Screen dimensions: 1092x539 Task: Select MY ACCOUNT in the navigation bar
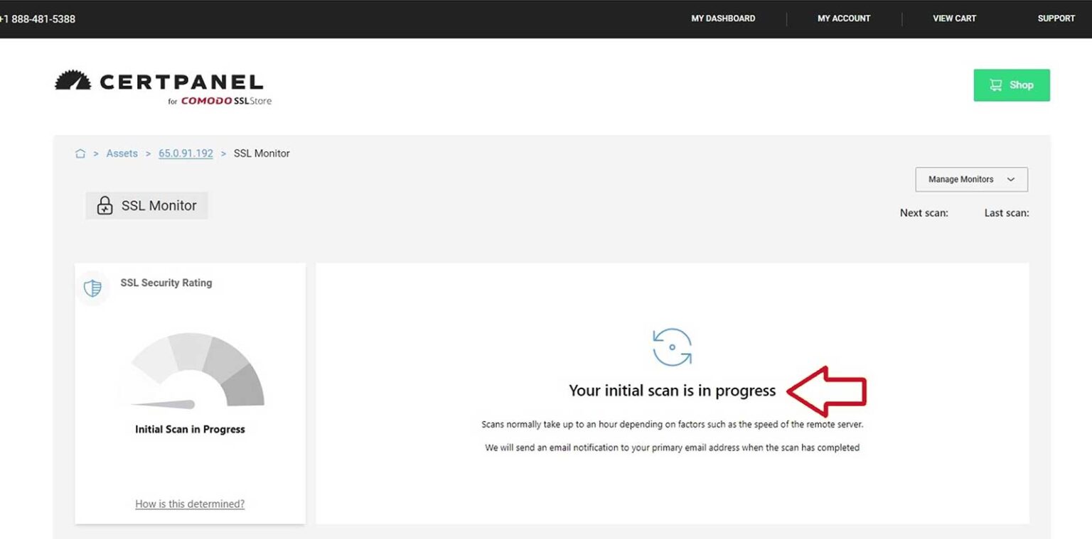click(x=843, y=18)
